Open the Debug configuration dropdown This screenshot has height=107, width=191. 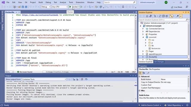click(46, 7)
